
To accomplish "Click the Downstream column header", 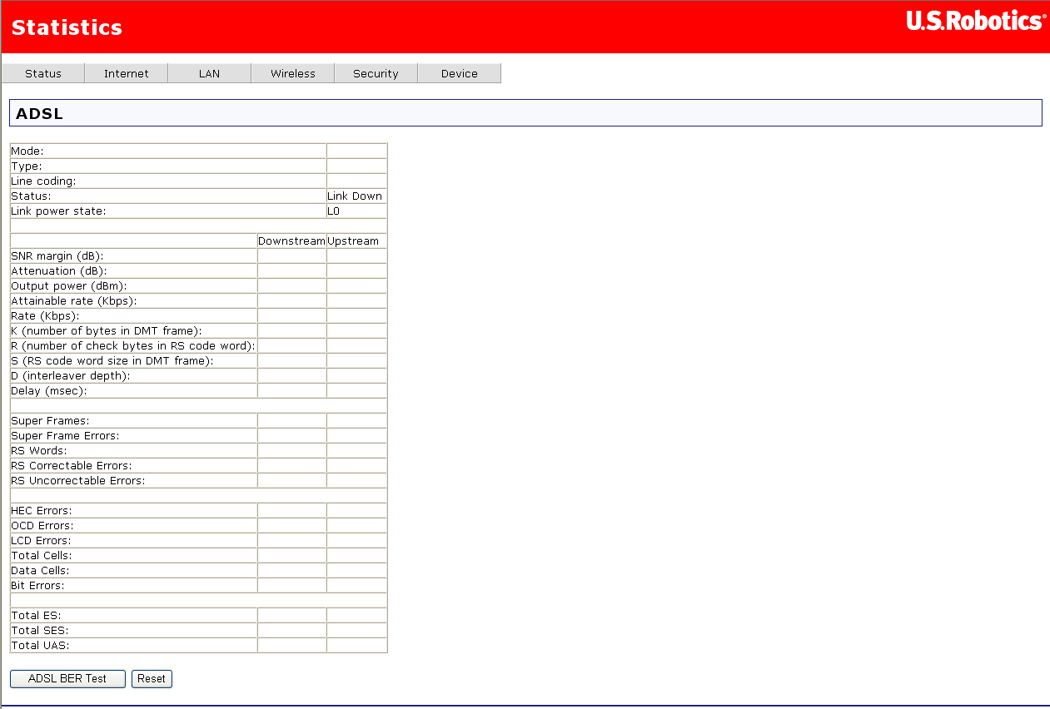I will [x=291, y=241].
